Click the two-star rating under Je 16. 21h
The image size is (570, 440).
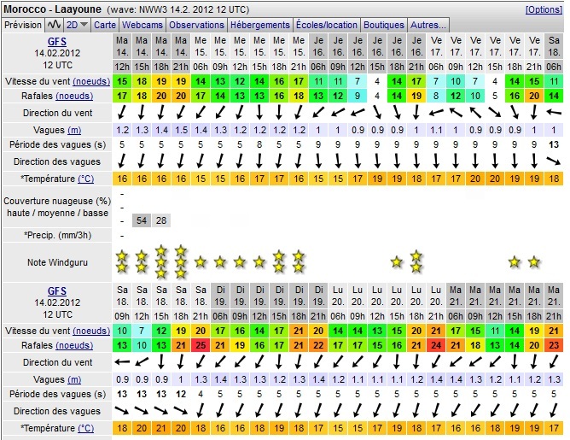416,262
